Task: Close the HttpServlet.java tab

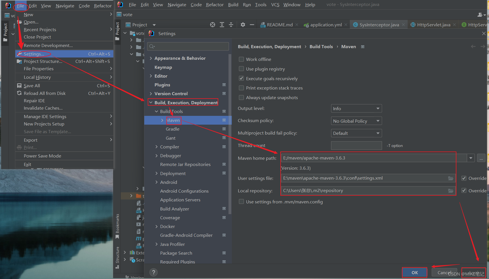Action: coord(454,25)
